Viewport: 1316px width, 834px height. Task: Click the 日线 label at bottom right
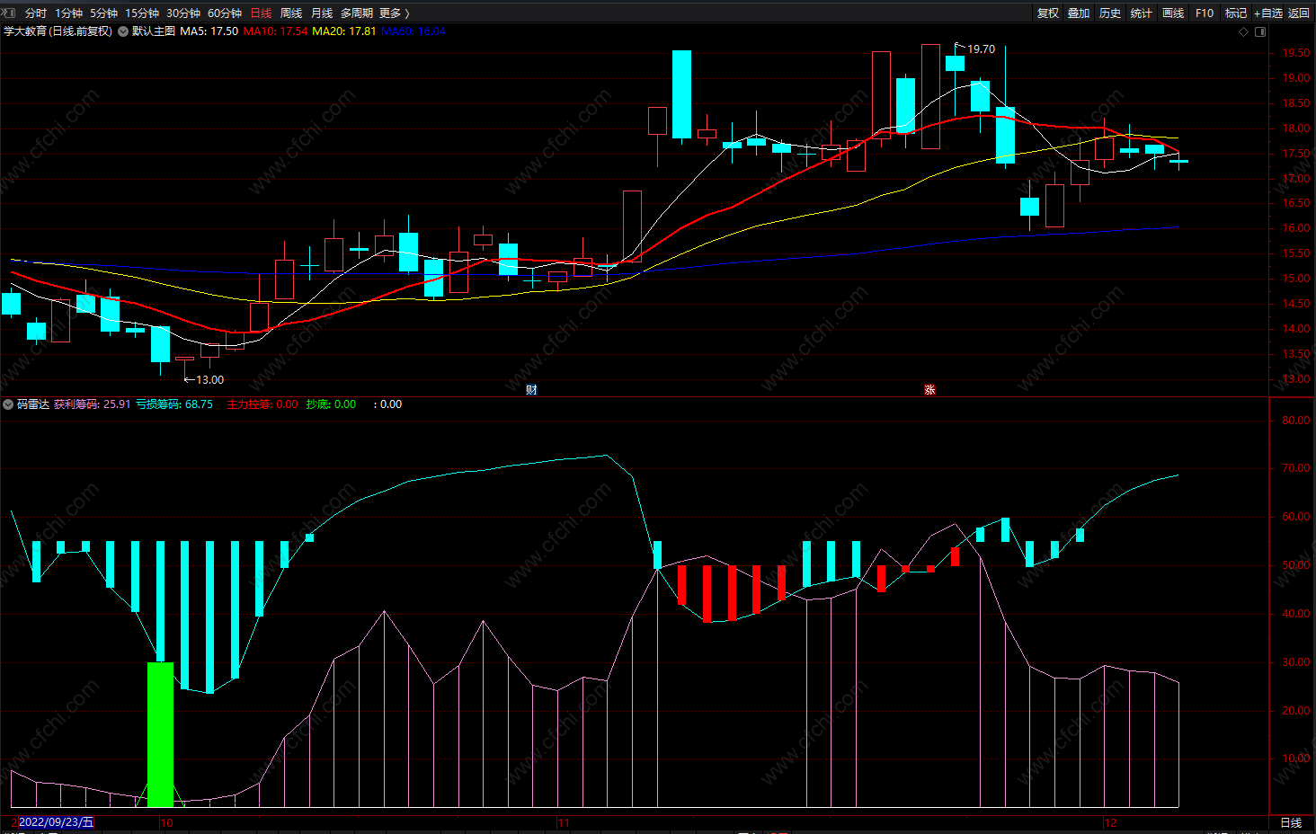1291,822
